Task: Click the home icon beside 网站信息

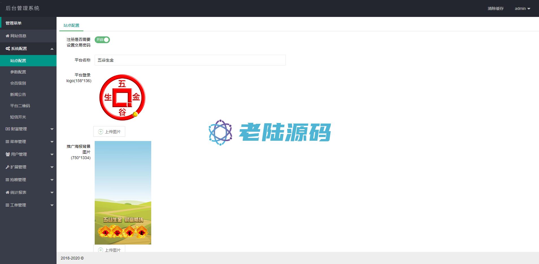Action: [8, 36]
